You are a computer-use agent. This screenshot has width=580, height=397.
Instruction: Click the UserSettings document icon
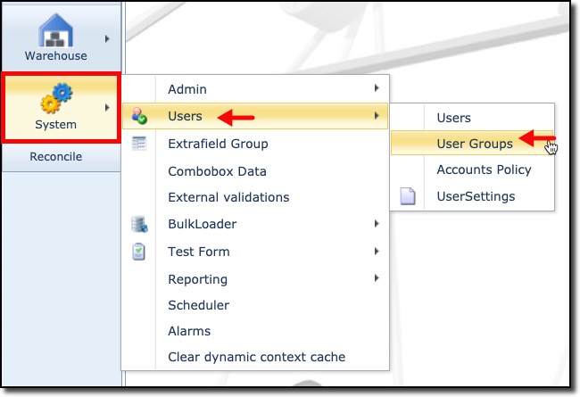point(408,196)
